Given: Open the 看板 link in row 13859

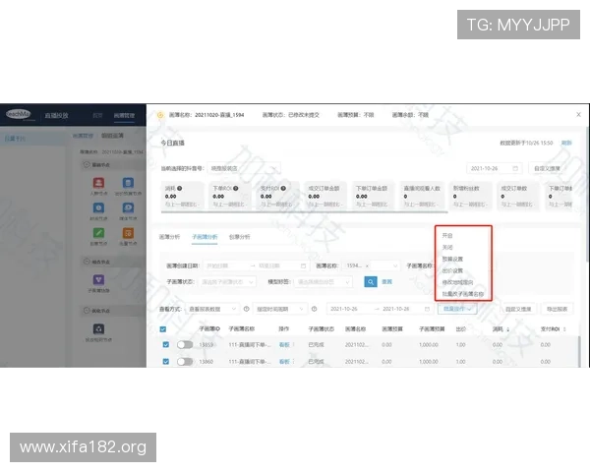Looking at the screenshot, I should pyautogui.click(x=284, y=345).
